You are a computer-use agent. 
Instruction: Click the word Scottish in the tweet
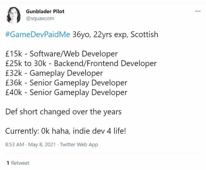[x=144, y=34]
